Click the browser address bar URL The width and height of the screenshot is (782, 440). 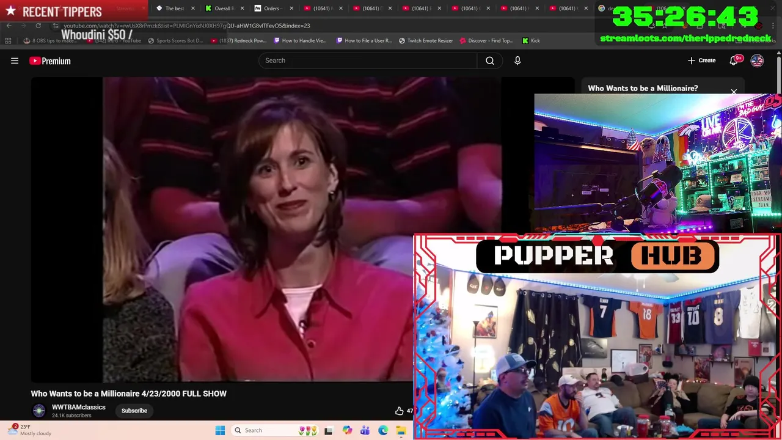click(x=187, y=26)
